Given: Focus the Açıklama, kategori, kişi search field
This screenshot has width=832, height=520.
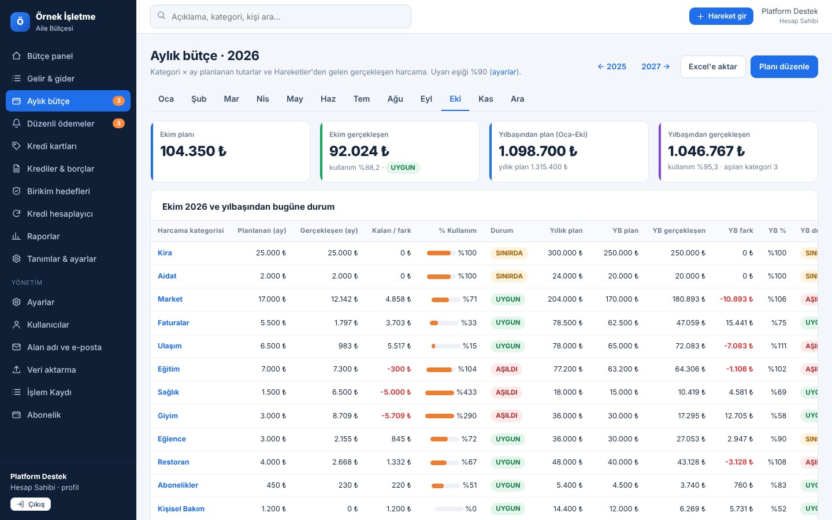Looking at the screenshot, I should (281, 17).
